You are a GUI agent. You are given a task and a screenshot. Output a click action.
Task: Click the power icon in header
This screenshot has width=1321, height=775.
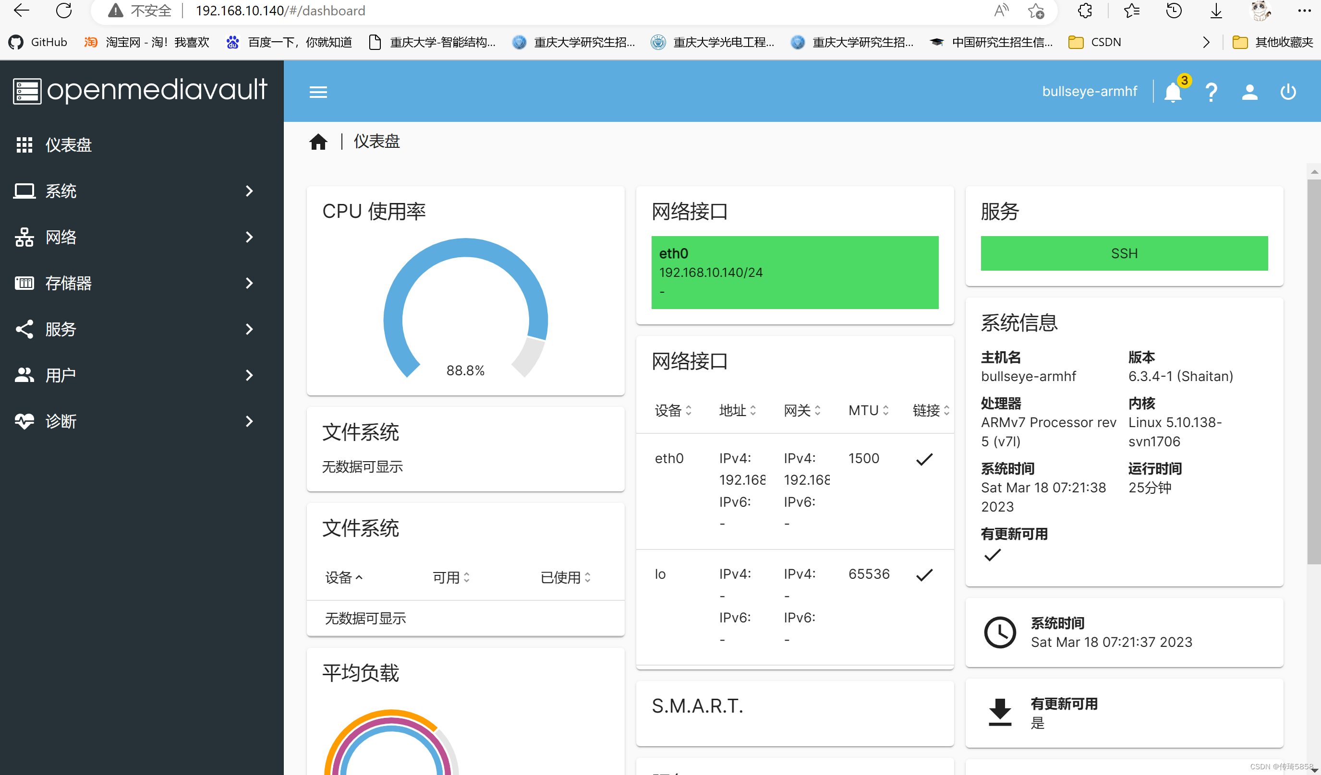coord(1287,92)
